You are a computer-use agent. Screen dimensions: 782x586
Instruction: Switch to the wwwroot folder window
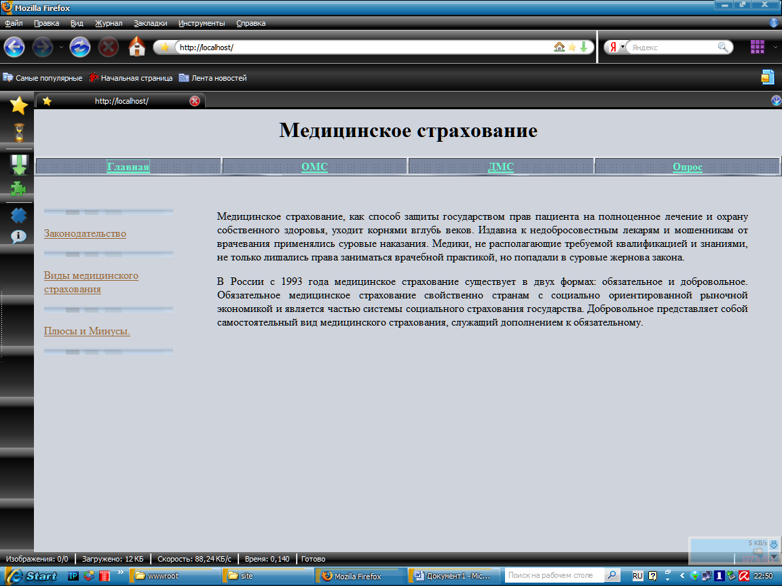coord(174,576)
